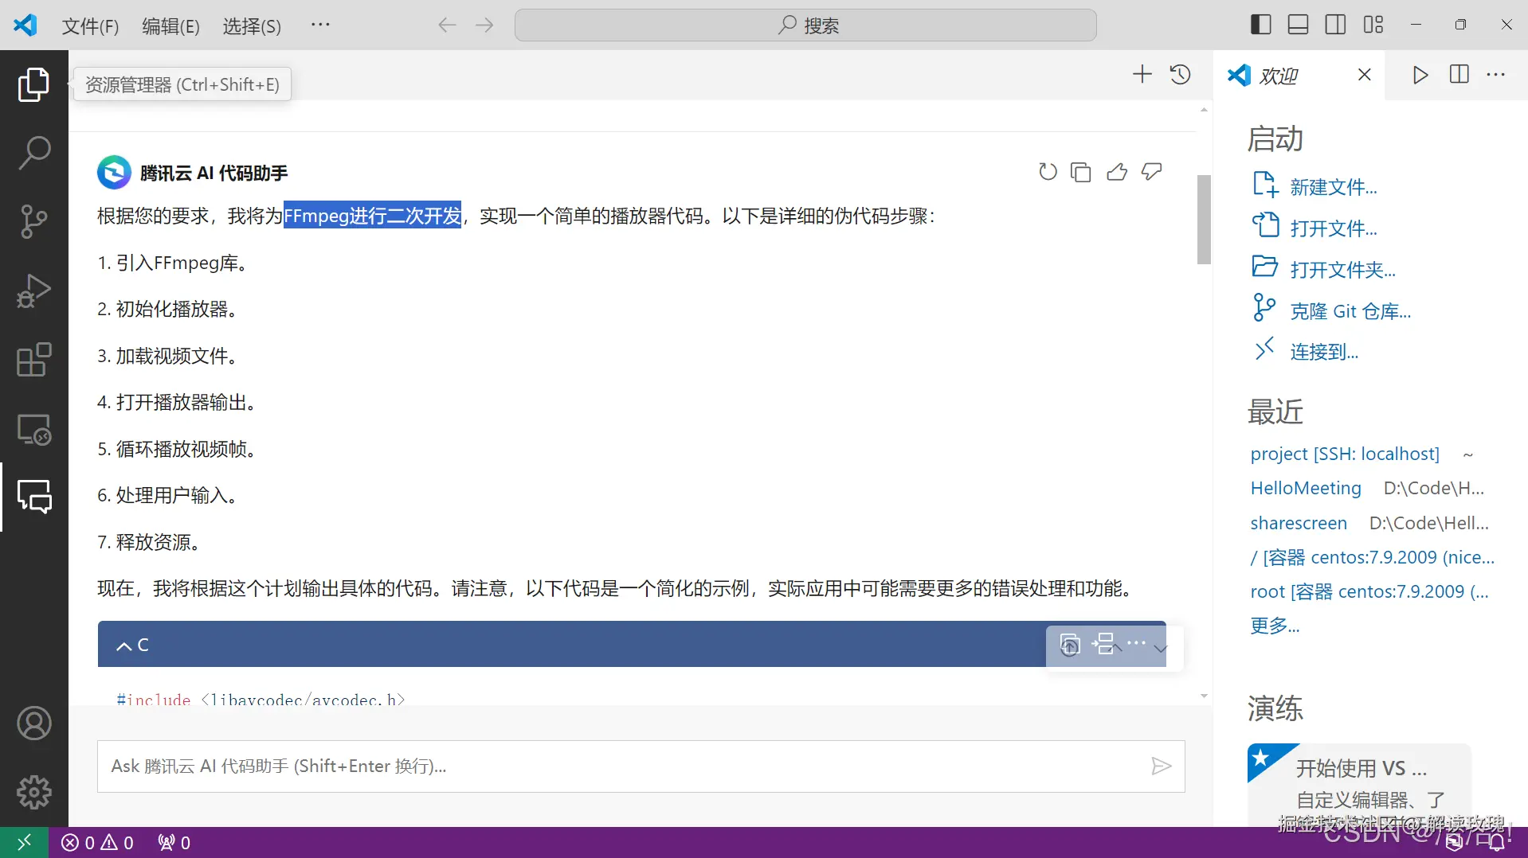Click the 打开文件夹... link
Image resolution: width=1528 pixels, height=858 pixels.
pos(1342,270)
